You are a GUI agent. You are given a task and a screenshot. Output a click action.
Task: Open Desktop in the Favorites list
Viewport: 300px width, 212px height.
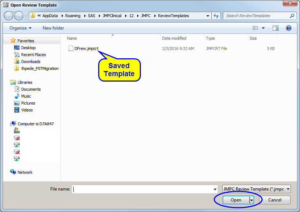[x=28, y=48]
